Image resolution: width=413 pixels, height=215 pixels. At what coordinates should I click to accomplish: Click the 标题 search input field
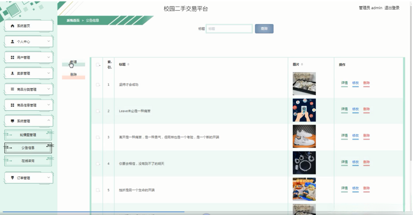(229, 29)
